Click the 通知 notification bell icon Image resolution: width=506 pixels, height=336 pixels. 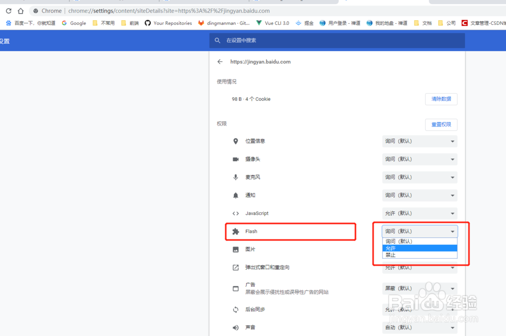[x=235, y=195]
